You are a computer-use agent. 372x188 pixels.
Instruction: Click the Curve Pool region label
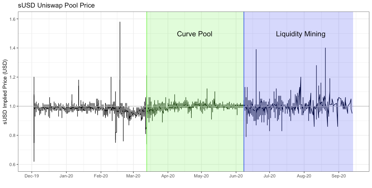tap(195, 34)
